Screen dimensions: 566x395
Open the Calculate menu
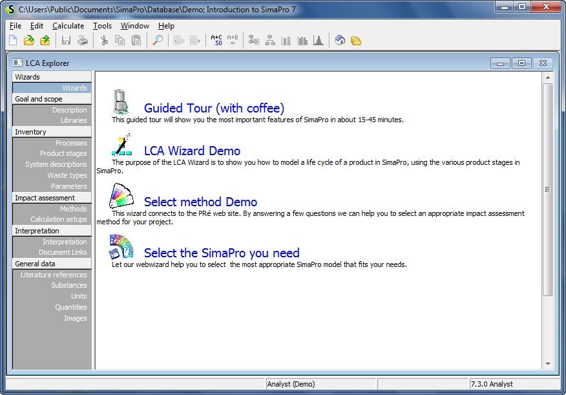(x=68, y=25)
